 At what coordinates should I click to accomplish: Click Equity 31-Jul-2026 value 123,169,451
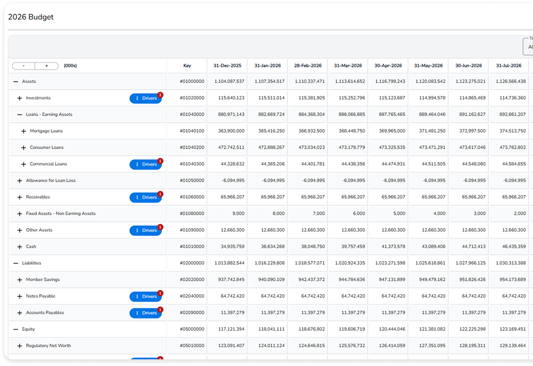click(512, 329)
